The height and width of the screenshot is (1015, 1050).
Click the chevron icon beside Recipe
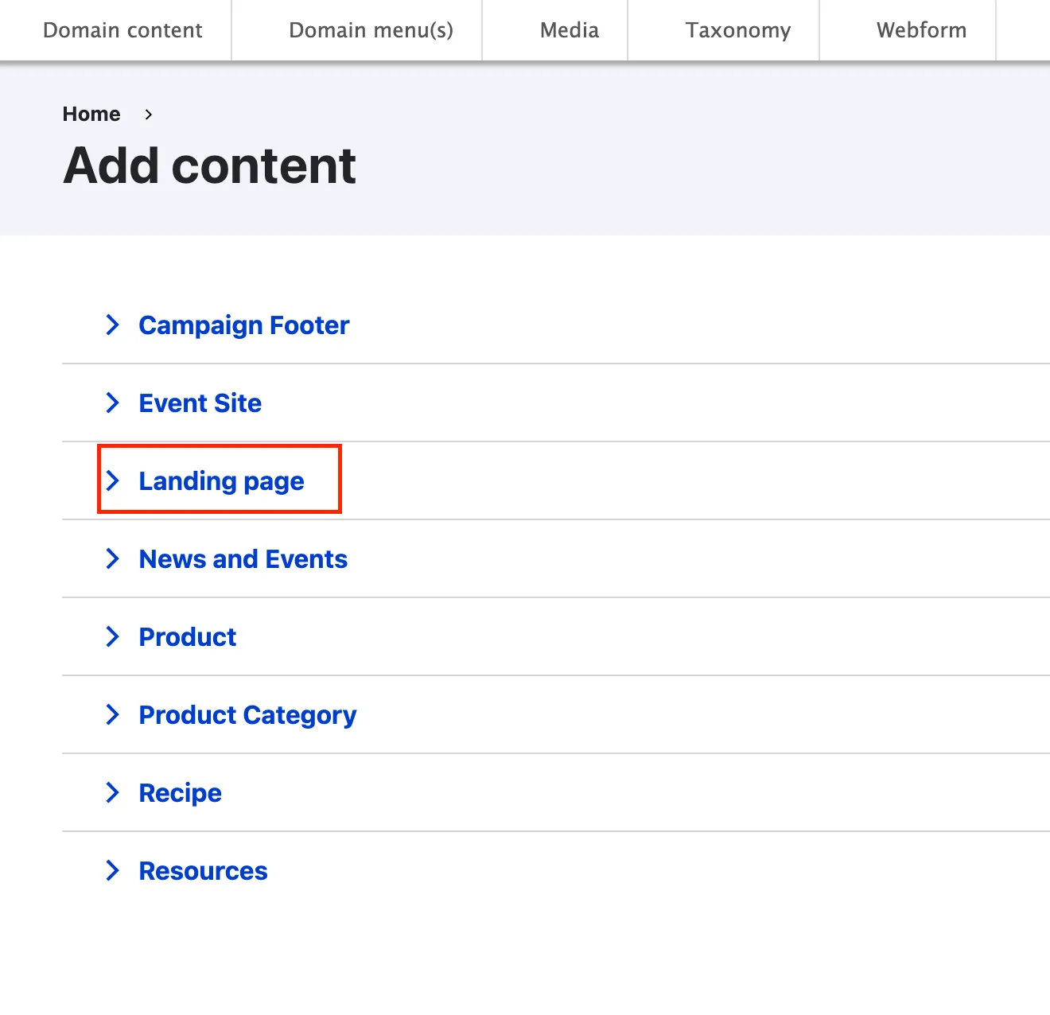pyautogui.click(x=112, y=792)
